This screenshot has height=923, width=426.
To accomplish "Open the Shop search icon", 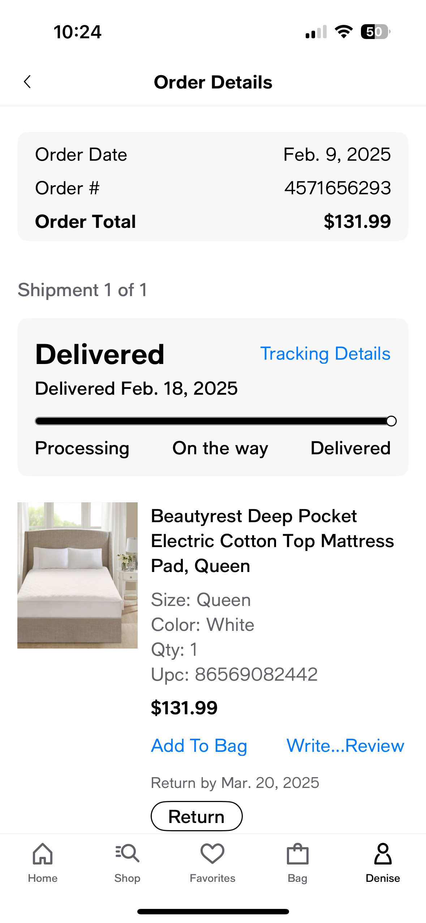I will coord(127,853).
